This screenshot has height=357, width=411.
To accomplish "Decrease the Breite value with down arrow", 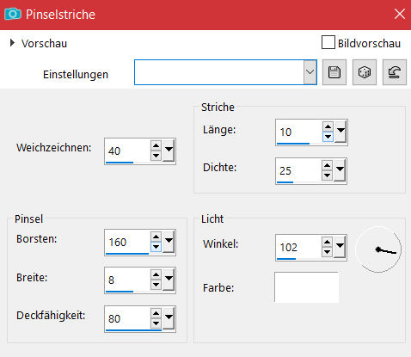I will click(x=156, y=285).
